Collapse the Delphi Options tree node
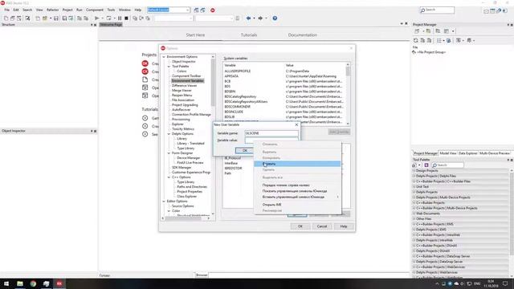This screenshot has height=289, width=514. coord(169,134)
